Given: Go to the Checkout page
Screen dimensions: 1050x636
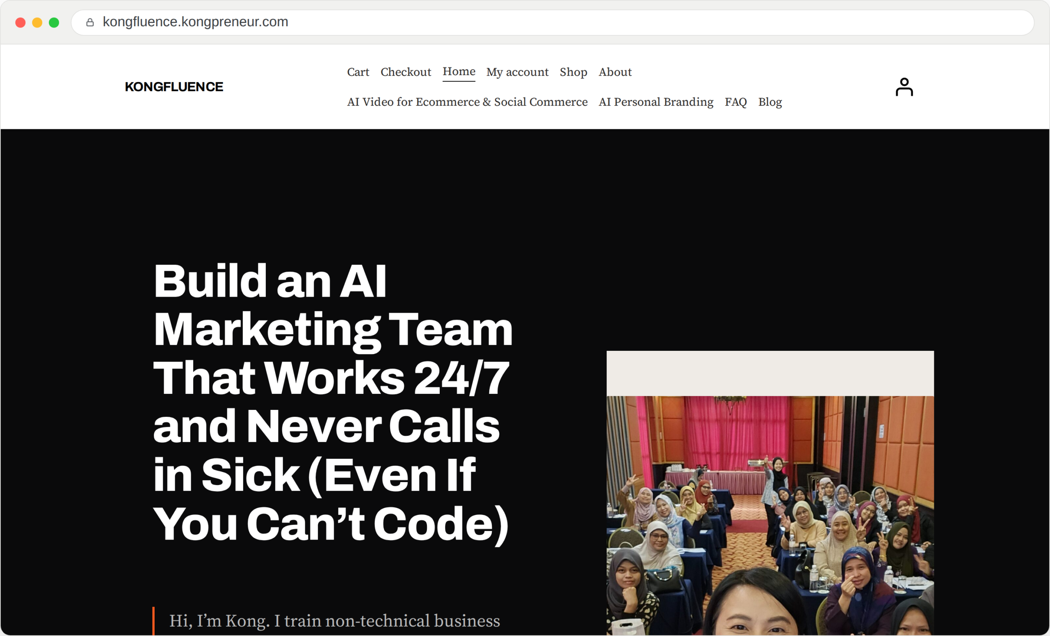Looking at the screenshot, I should (406, 72).
